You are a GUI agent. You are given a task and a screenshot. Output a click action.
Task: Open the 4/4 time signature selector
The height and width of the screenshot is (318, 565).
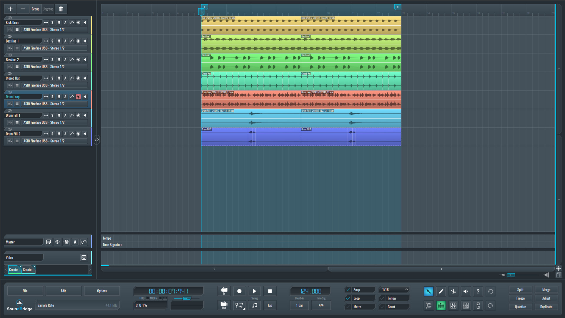pos(321,305)
